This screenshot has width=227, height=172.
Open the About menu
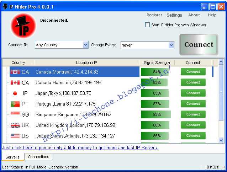coord(194,15)
